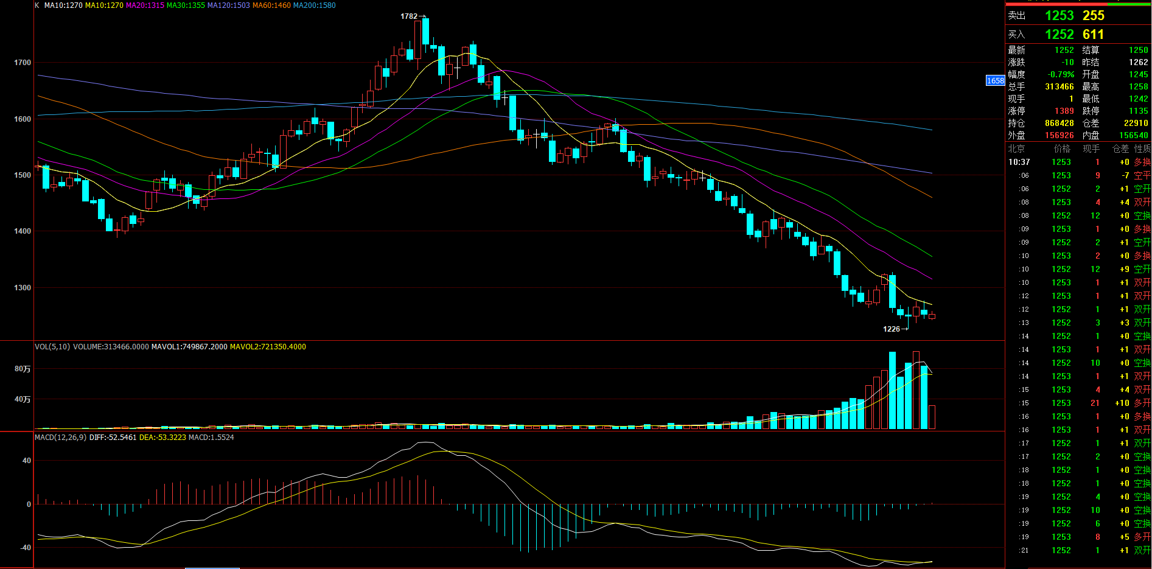The image size is (1152, 569).
Task: Click the 价格 column header in tick list
Action: tap(1062, 148)
